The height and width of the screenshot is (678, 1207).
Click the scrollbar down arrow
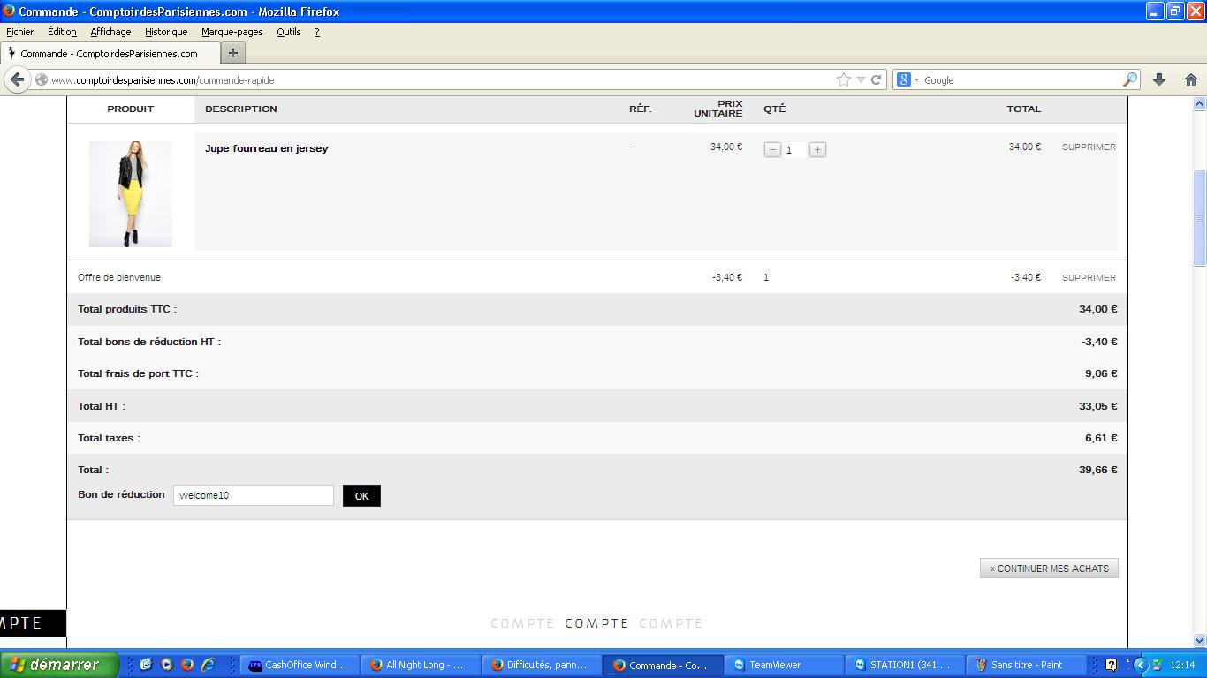pos(1199,641)
